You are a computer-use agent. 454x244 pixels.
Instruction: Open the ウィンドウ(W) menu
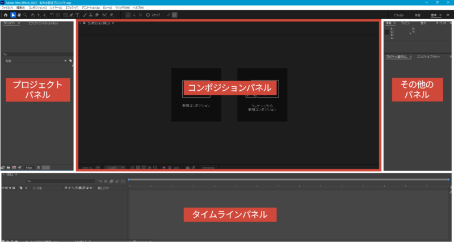[x=123, y=8]
